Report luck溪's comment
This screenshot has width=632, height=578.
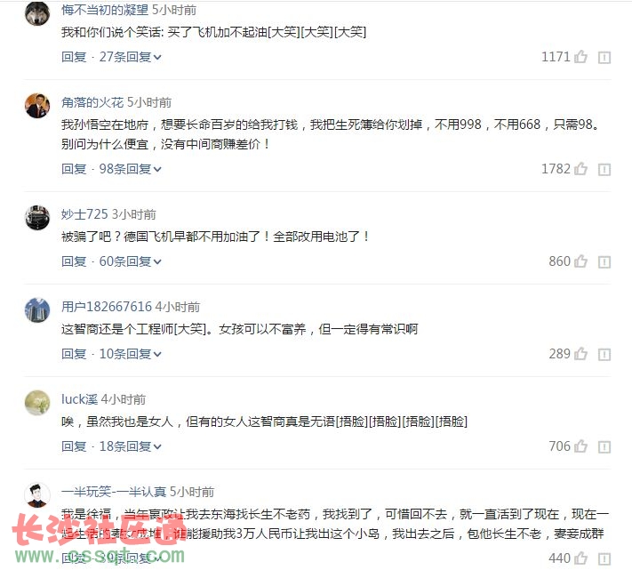tap(604, 447)
